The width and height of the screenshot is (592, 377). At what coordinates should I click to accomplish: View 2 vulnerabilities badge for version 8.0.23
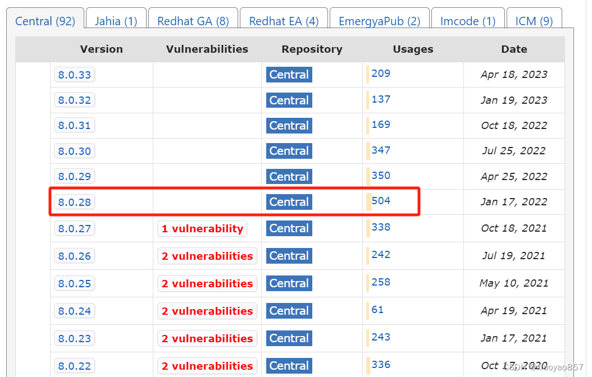207,338
